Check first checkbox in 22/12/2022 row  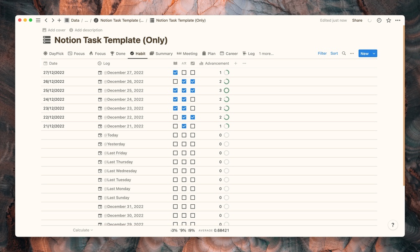point(175,117)
